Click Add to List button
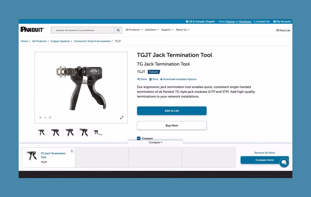 coord(172,111)
